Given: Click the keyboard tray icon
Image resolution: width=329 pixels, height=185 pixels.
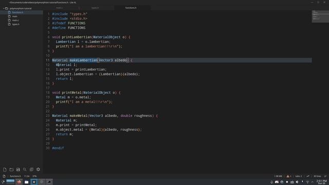Looking at the screenshot, I should pyautogui.click(x=292, y=182).
